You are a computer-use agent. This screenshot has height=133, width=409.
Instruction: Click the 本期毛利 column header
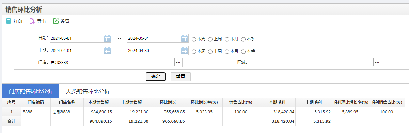[x=277, y=102]
